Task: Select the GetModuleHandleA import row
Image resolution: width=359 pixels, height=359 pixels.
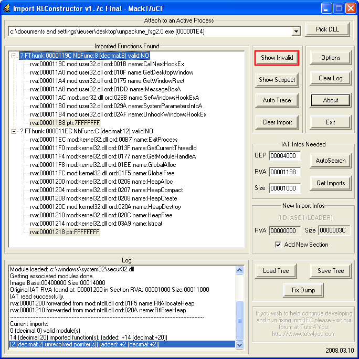Action: [113, 156]
